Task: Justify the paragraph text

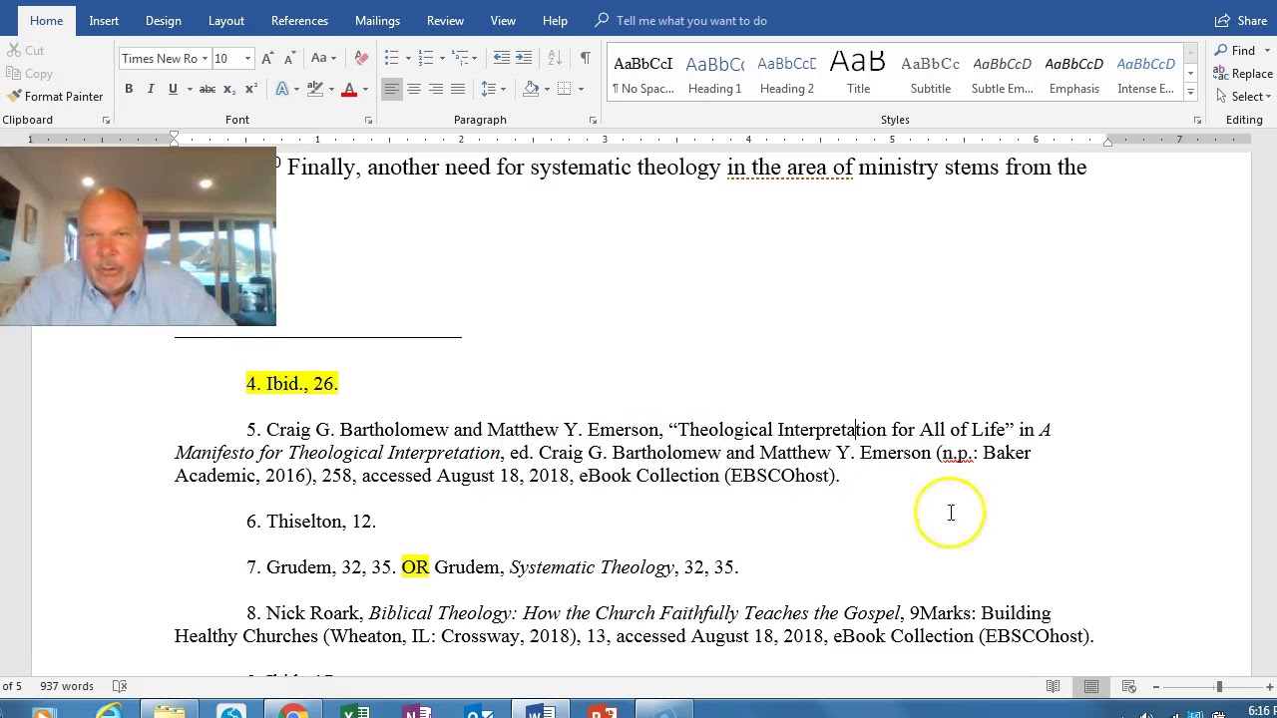Action: pyautogui.click(x=457, y=90)
